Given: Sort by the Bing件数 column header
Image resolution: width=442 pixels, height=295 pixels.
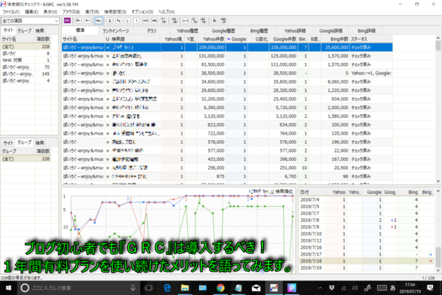Looking at the screenshot, I should (335, 39).
